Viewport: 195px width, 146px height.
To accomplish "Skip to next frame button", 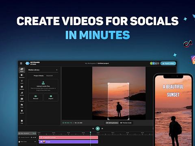I will pyautogui.click(x=102, y=129).
